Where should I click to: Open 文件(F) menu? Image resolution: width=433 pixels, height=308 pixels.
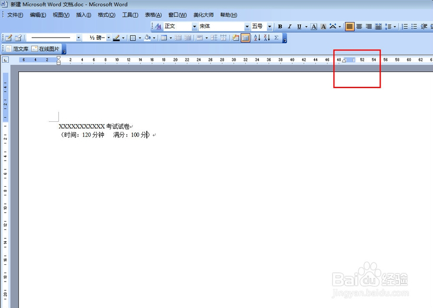coord(15,15)
